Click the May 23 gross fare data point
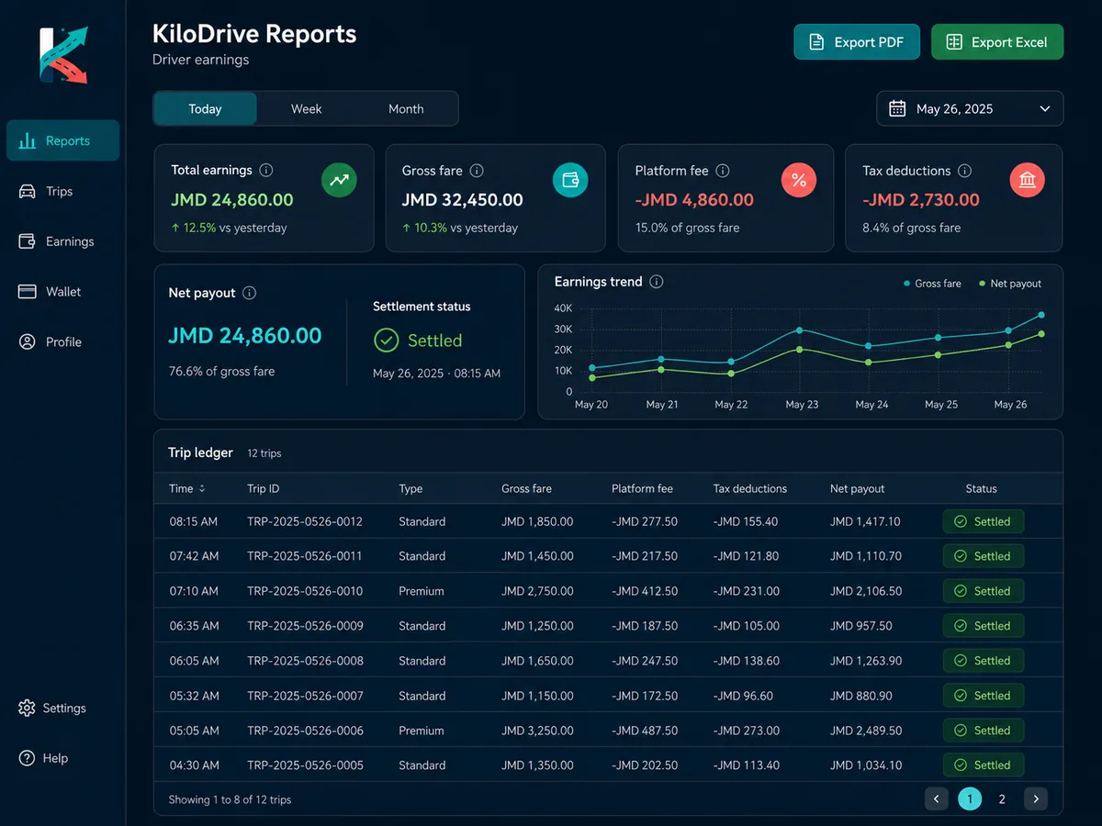This screenshot has width=1102, height=826. [x=799, y=329]
